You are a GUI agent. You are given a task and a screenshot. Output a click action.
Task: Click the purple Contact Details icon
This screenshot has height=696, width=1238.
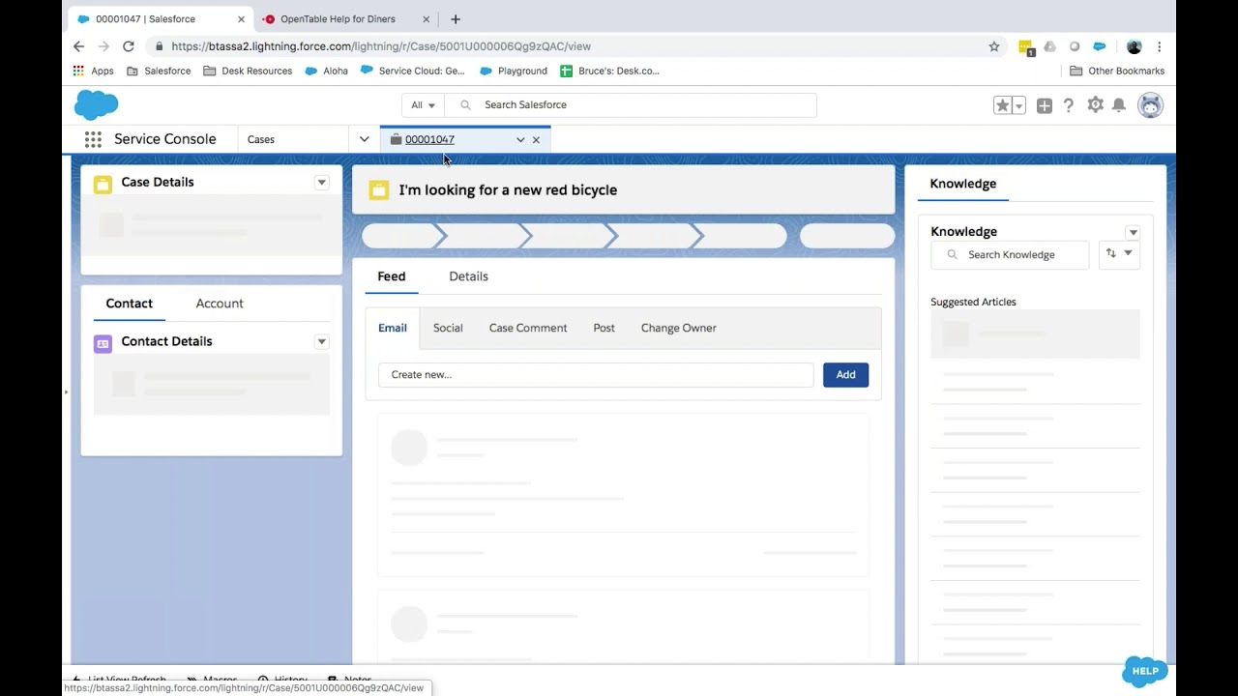pos(103,343)
